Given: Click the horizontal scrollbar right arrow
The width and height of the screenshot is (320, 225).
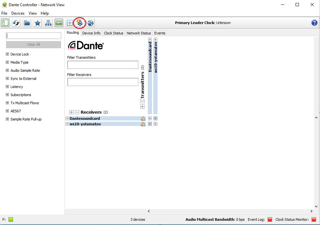Looking at the screenshot, I should pyautogui.click(x=312, y=211).
